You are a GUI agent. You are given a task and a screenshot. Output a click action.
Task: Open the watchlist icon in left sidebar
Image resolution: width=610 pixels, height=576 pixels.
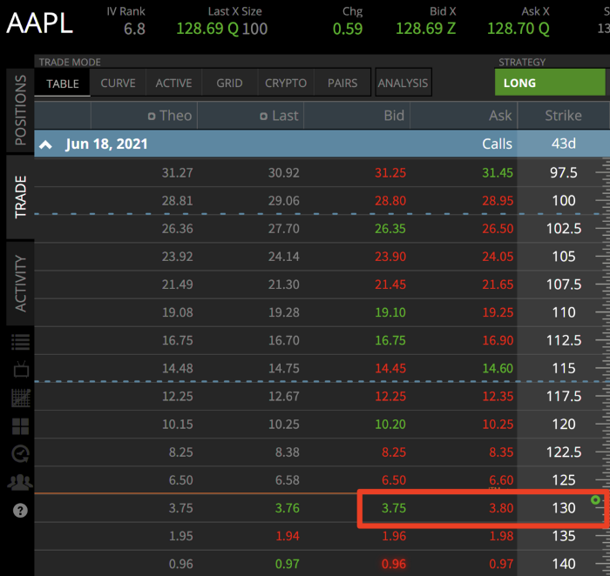tap(21, 342)
